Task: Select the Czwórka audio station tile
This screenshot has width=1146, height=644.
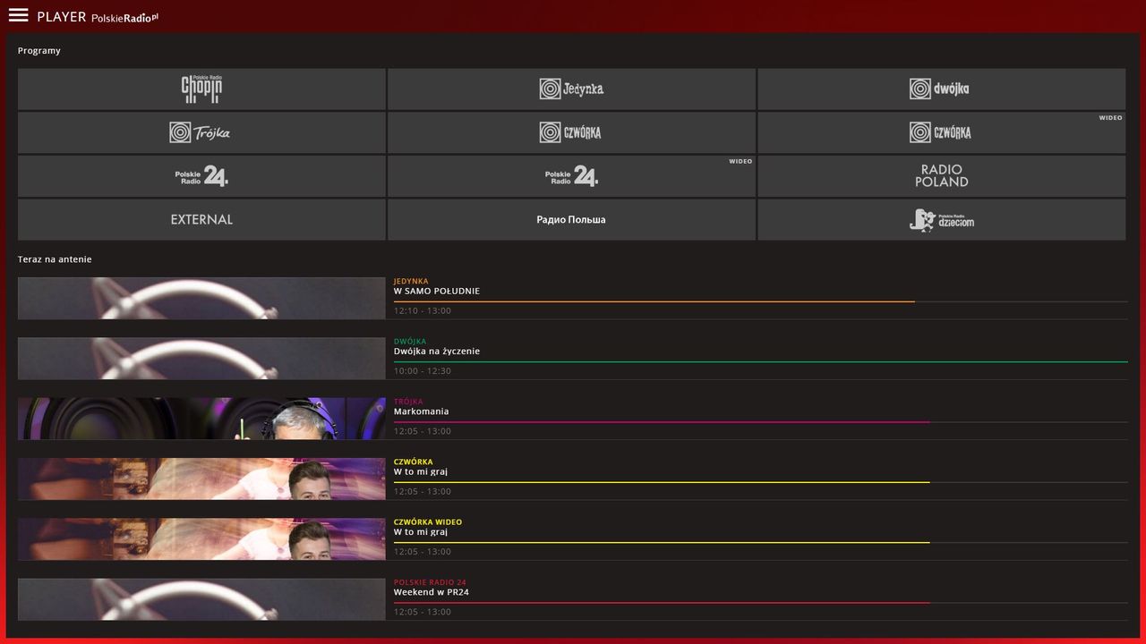Action: tap(571, 132)
